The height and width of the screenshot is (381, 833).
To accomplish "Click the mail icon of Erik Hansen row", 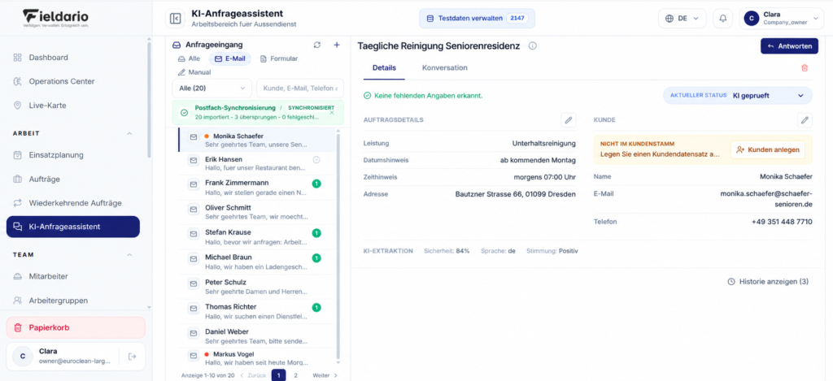I will pos(194,160).
